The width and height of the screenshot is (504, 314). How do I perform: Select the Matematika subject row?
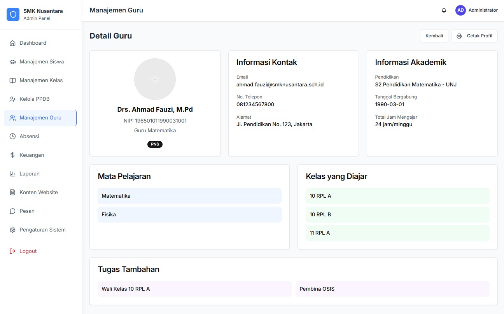click(x=189, y=196)
